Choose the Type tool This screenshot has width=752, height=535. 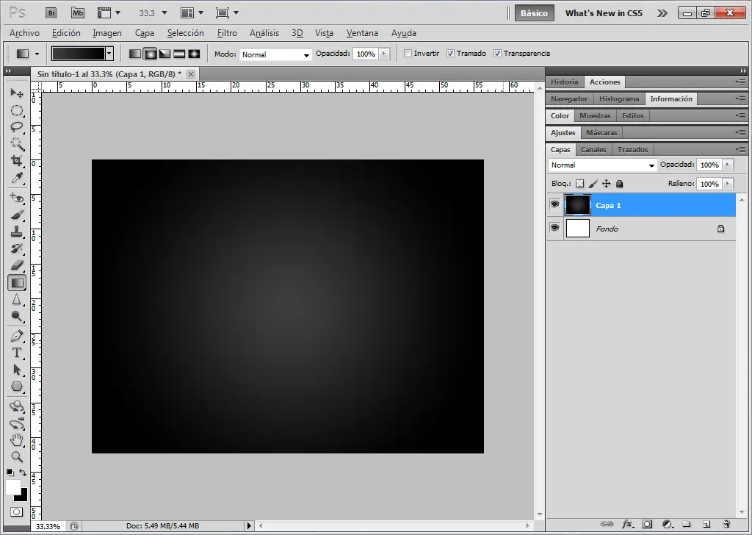(18, 353)
